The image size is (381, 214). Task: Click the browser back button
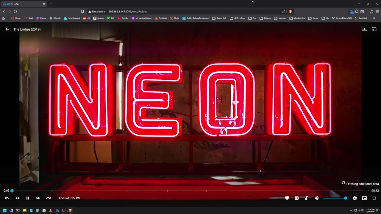click(4, 12)
